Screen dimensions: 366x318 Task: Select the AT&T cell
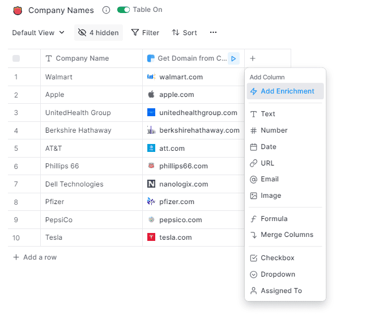(92, 149)
